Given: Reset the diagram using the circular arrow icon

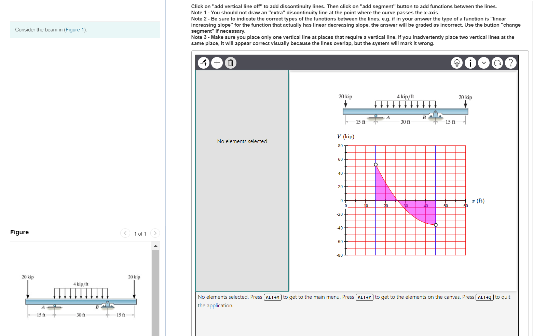Looking at the screenshot, I should (497, 62).
